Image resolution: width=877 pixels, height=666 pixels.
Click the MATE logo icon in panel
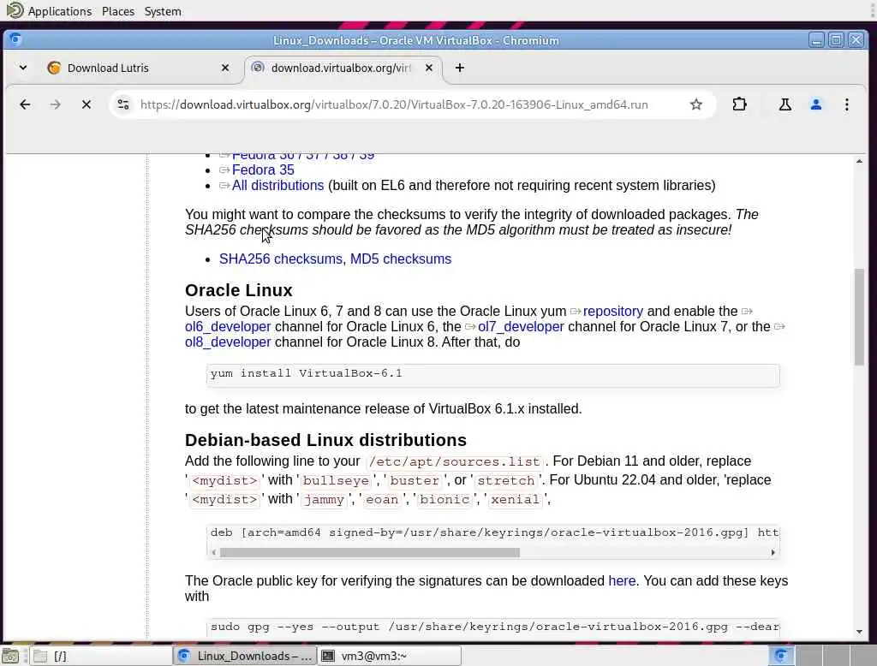click(15, 10)
